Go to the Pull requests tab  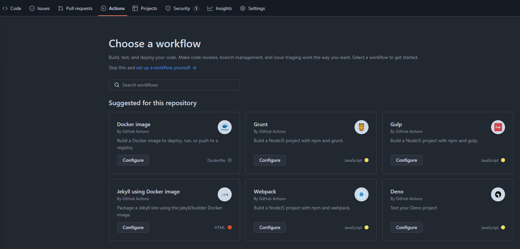75,8
